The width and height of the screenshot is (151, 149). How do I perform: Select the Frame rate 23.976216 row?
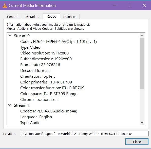40,65
